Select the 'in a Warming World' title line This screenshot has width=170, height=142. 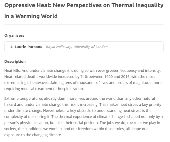coord(31,16)
